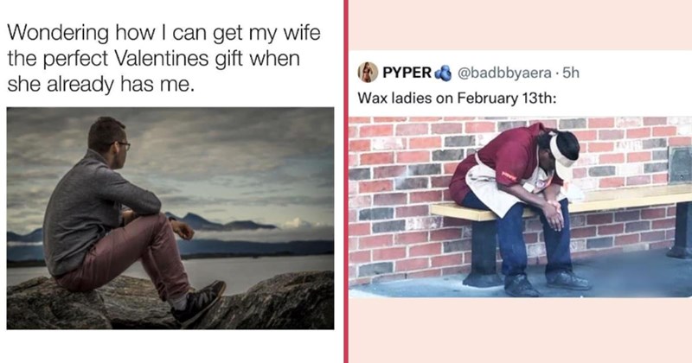Click the black bench leg
The width and height of the screenshot is (692, 363).
pos(484,252)
